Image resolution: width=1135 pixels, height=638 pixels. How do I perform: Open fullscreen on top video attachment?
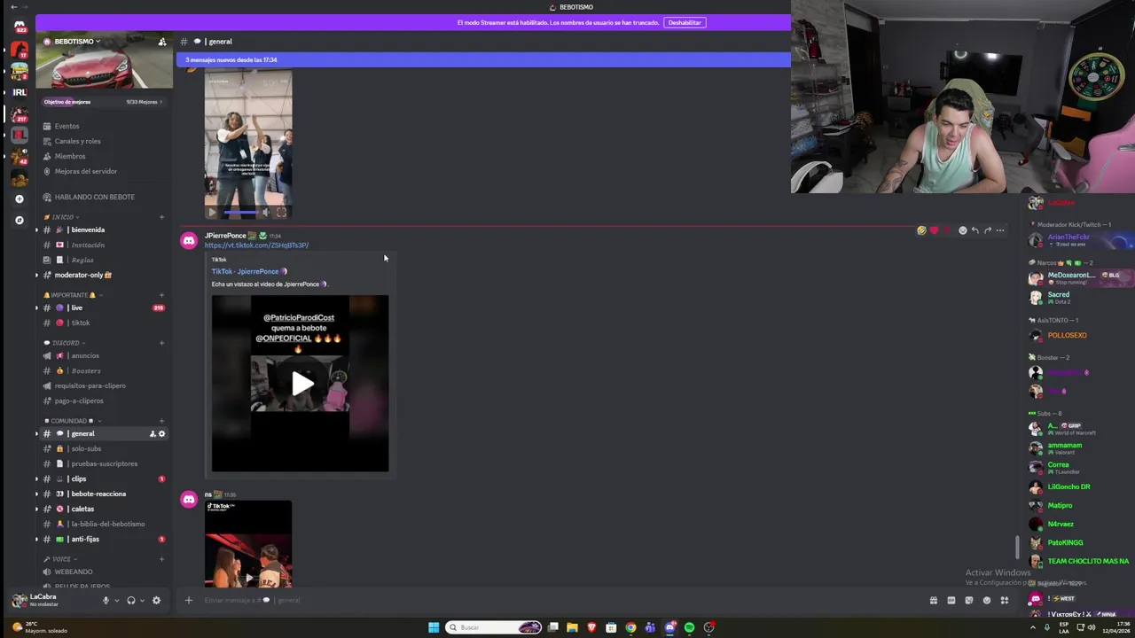[281, 212]
